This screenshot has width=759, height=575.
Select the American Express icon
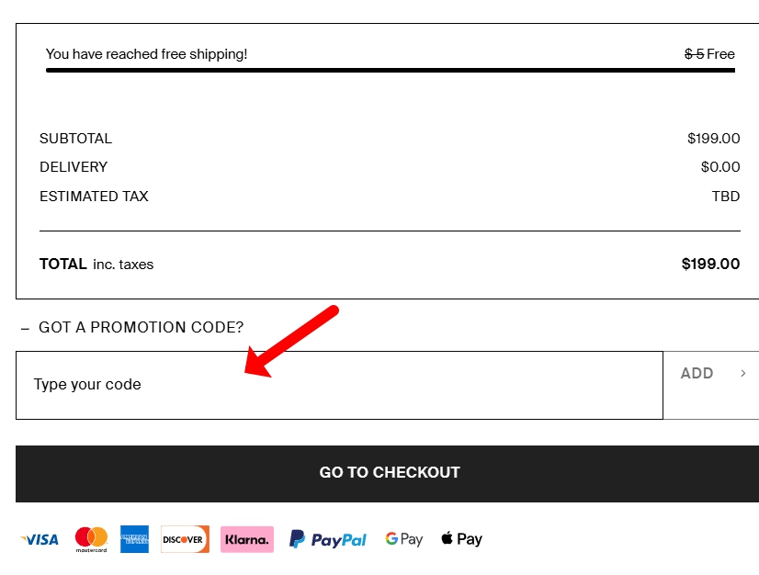(134, 539)
